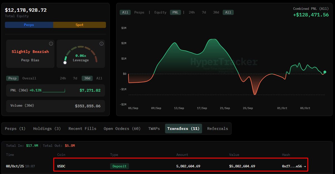Open the Referrals tab
335x174 pixels.
(217, 129)
